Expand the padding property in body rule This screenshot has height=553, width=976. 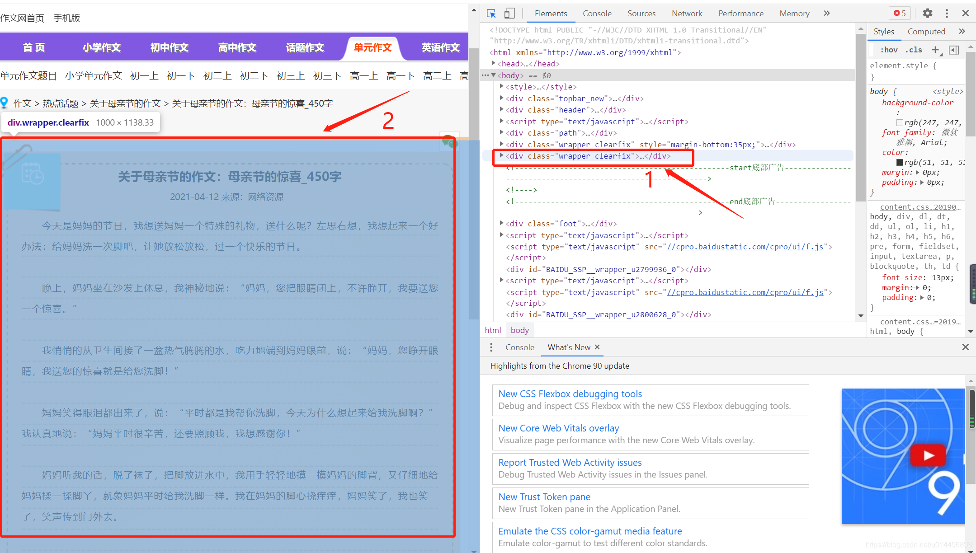(x=922, y=182)
